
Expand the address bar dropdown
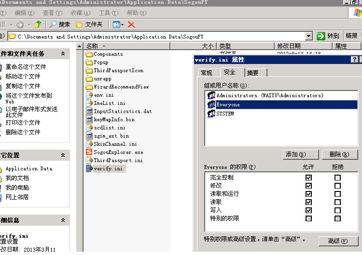tap(309, 36)
